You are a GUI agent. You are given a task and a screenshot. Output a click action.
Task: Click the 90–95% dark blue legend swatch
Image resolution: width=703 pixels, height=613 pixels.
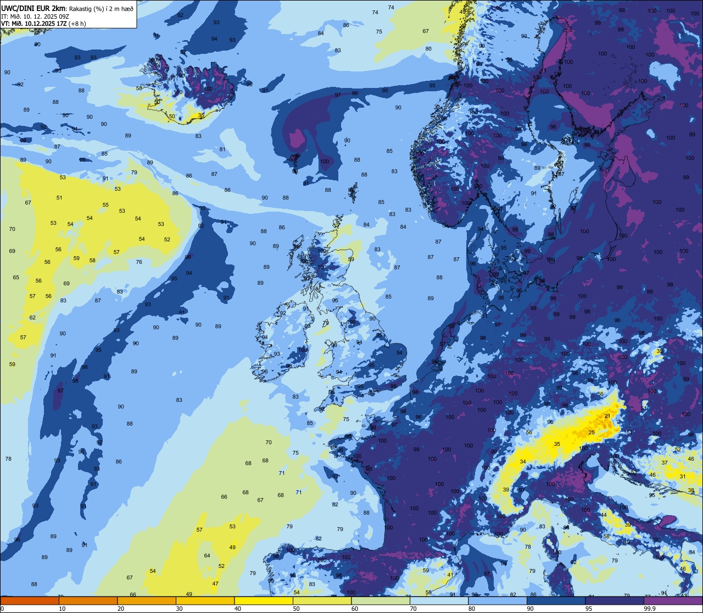[x=556, y=600]
